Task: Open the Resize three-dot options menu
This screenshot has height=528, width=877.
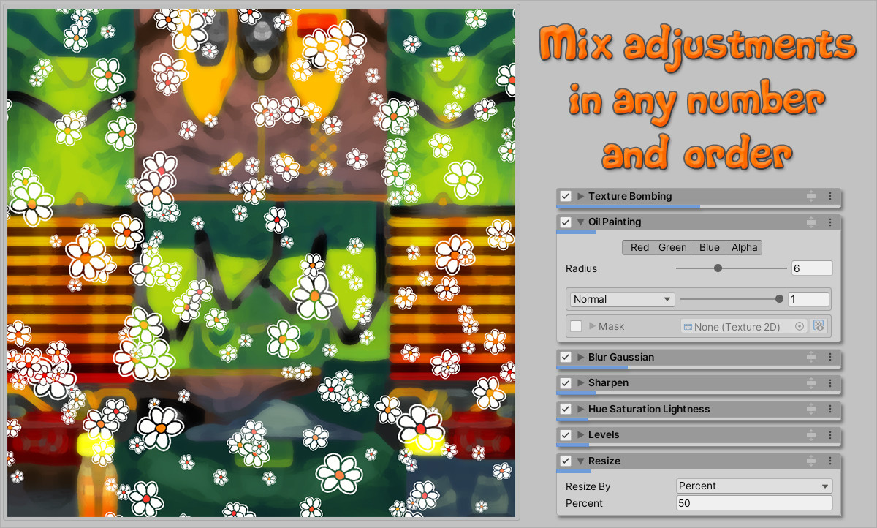Action: pyautogui.click(x=830, y=461)
